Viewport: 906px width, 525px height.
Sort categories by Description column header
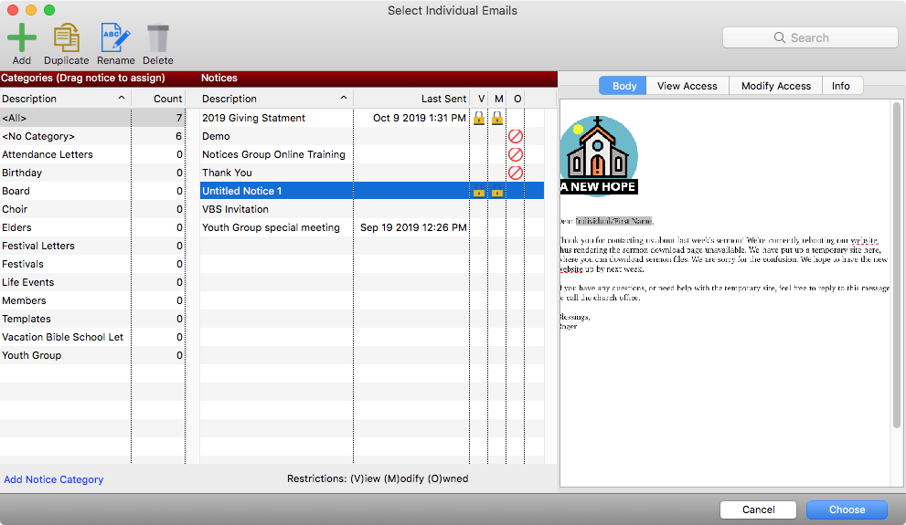click(64, 99)
